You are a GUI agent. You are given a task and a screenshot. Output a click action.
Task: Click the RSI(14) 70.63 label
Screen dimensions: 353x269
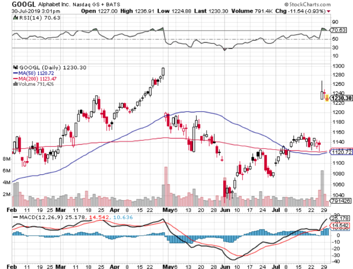pos(40,17)
